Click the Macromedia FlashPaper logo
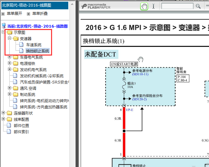The width and height of the screenshot is (209, 167). tap(96, 6)
